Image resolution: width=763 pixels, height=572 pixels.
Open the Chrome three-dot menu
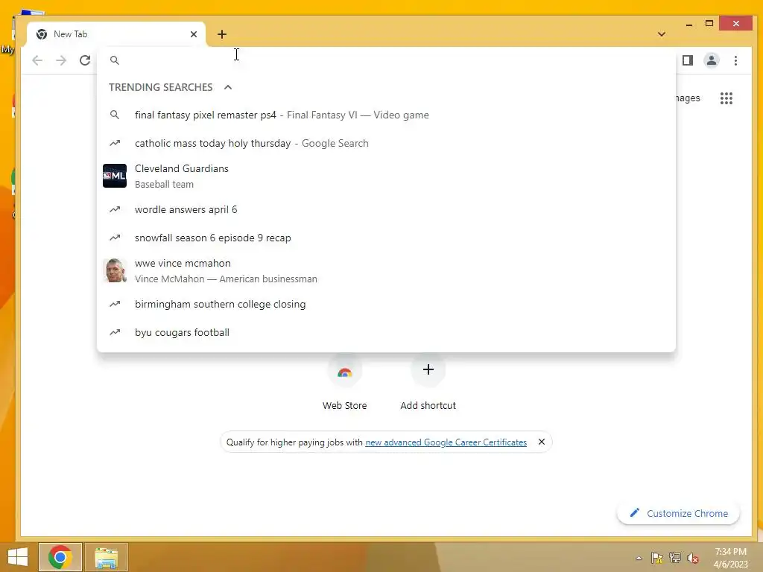(735, 60)
